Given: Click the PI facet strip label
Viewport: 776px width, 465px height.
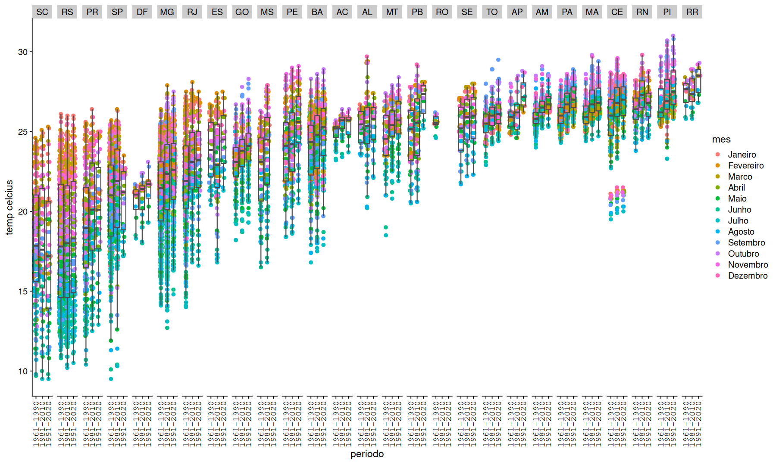Looking at the screenshot, I should [667, 12].
